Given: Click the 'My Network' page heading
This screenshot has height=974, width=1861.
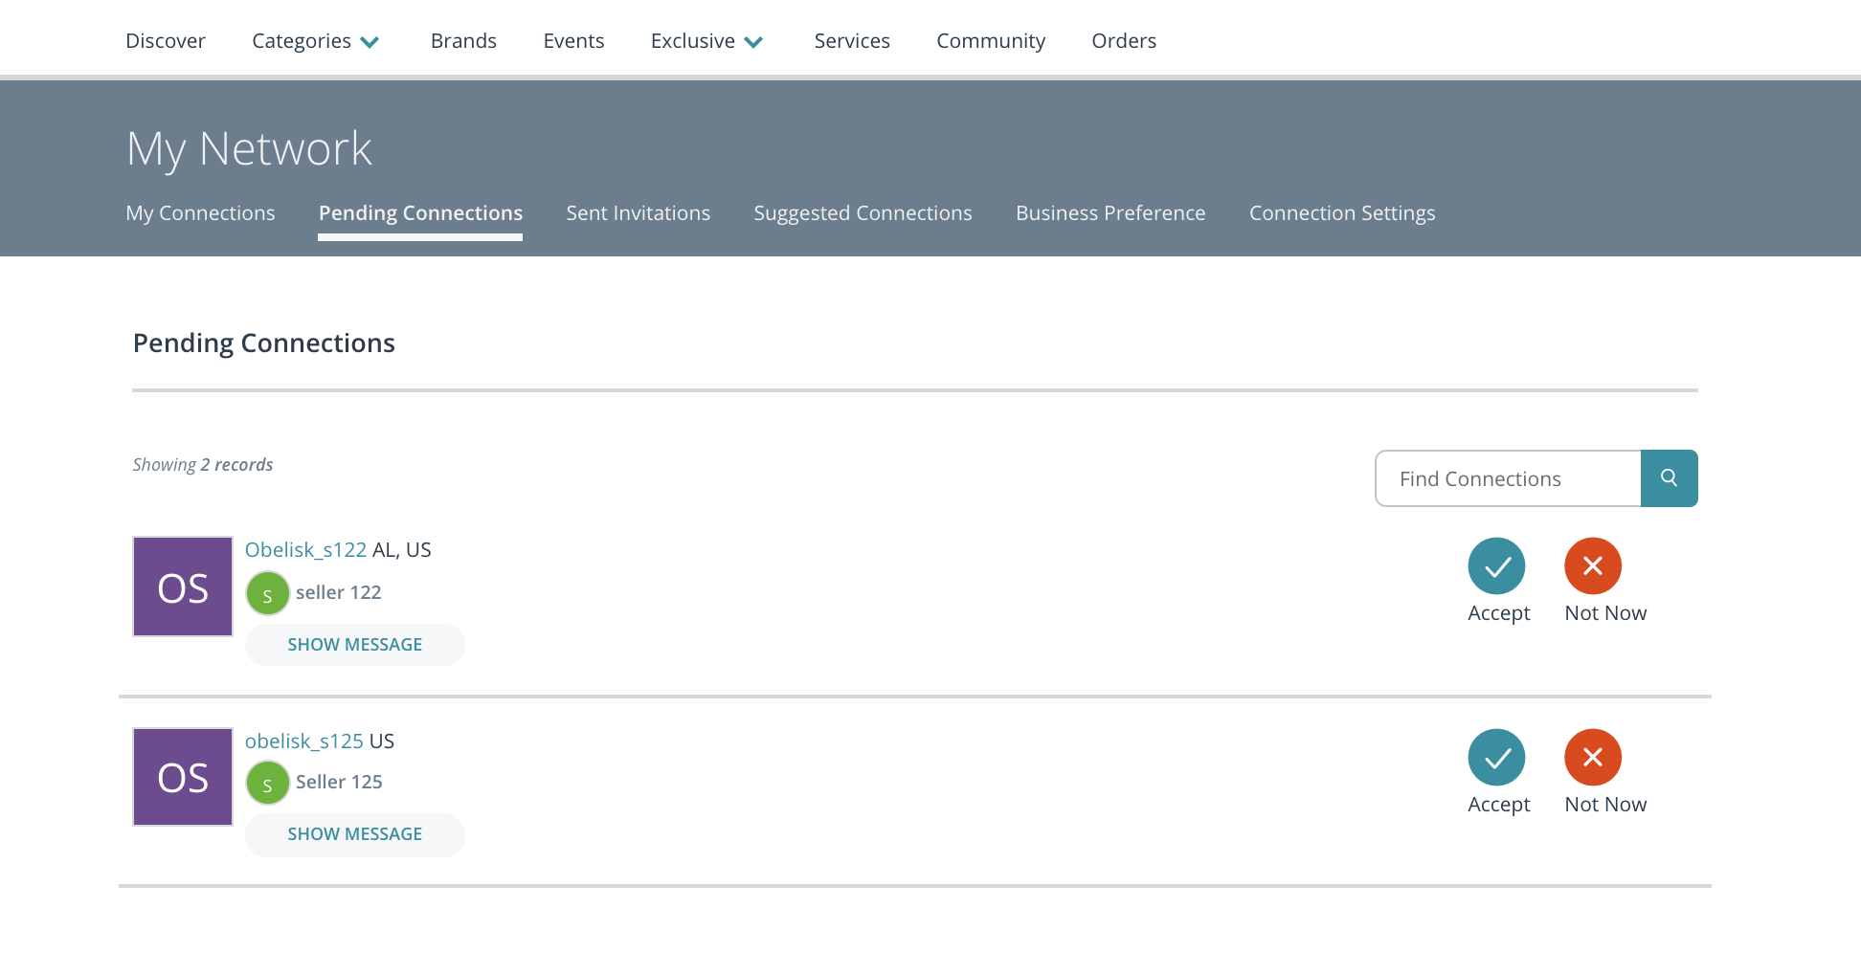Looking at the screenshot, I should click(249, 149).
